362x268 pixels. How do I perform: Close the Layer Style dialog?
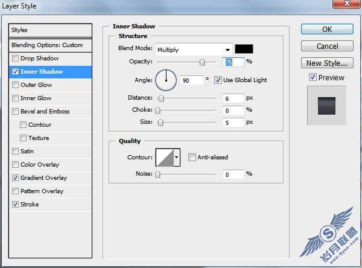pyautogui.click(x=347, y=4)
